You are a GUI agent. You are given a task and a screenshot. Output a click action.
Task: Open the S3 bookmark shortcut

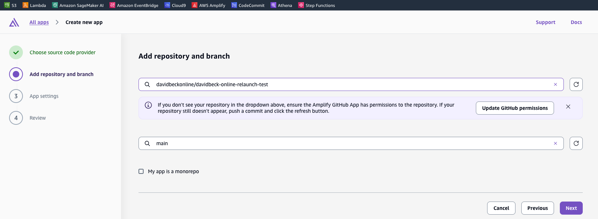pyautogui.click(x=11, y=5)
